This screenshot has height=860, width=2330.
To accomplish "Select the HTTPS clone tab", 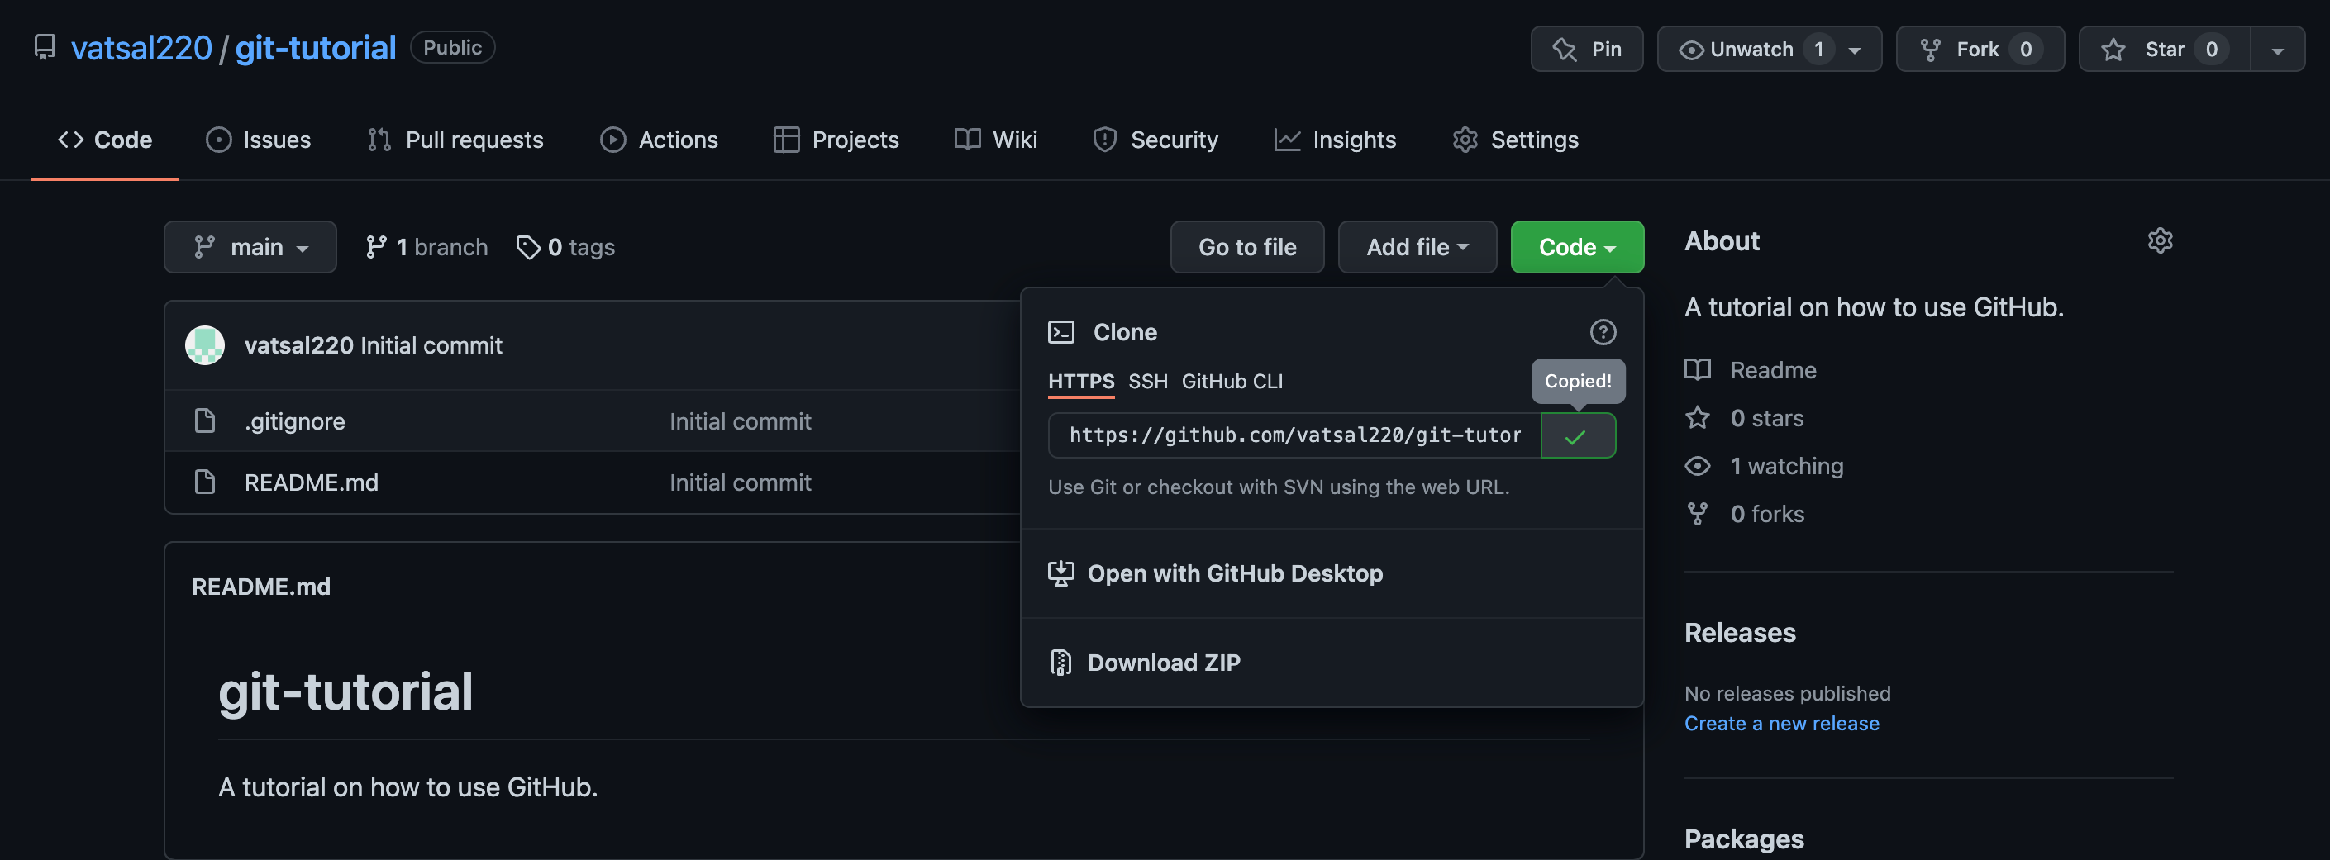I will [x=1081, y=382].
